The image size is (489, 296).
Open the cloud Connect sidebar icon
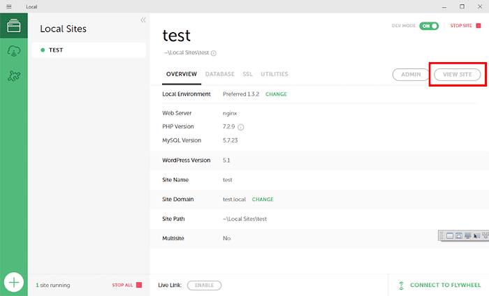pyautogui.click(x=14, y=51)
